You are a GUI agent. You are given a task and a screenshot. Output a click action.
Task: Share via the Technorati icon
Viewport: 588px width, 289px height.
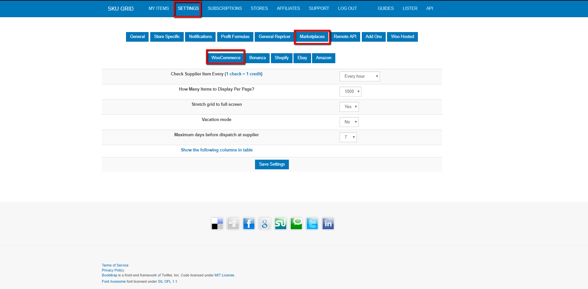click(x=296, y=224)
